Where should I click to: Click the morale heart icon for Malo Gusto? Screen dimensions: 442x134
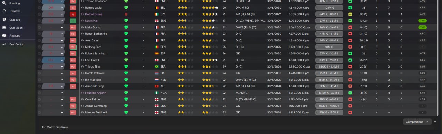[x=126, y=27]
